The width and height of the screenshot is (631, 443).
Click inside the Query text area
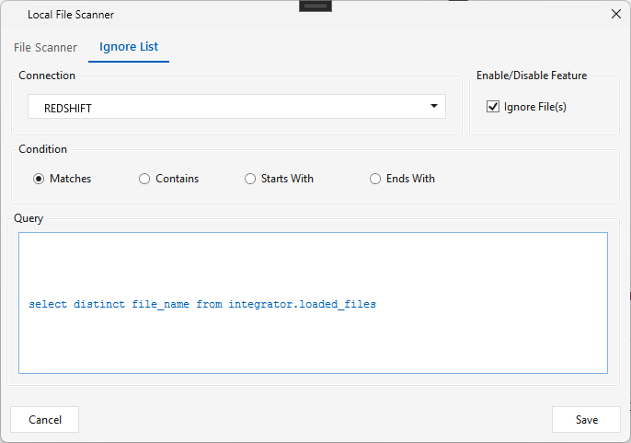tap(313, 303)
